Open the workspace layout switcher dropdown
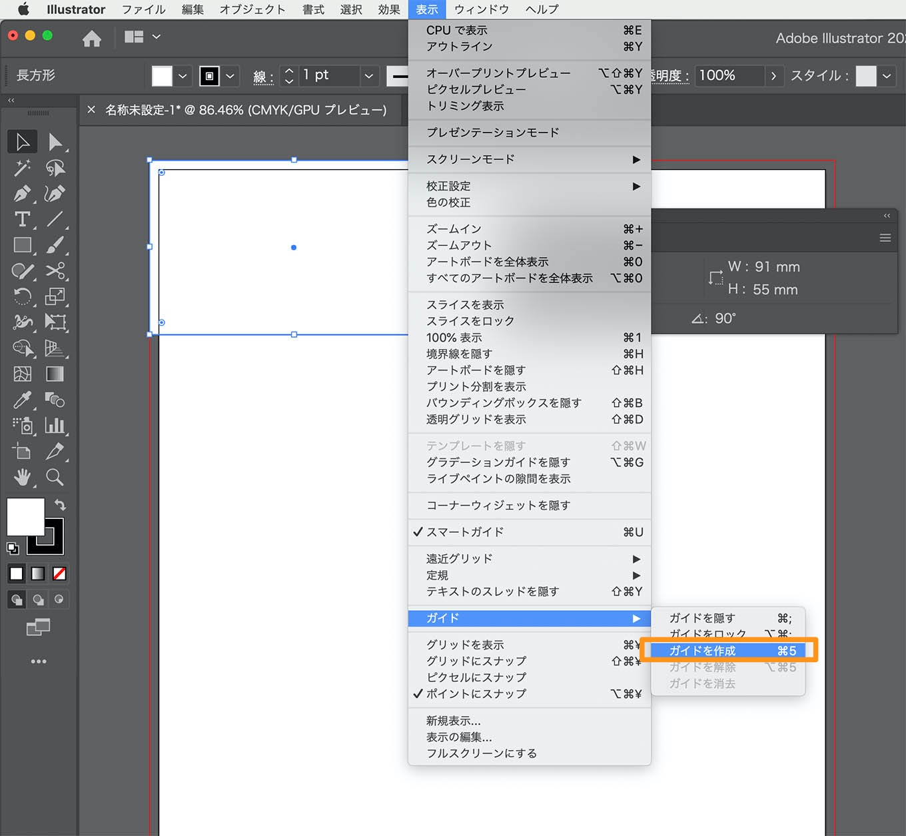The width and height of the screenshot is (906, 836). 157,37
